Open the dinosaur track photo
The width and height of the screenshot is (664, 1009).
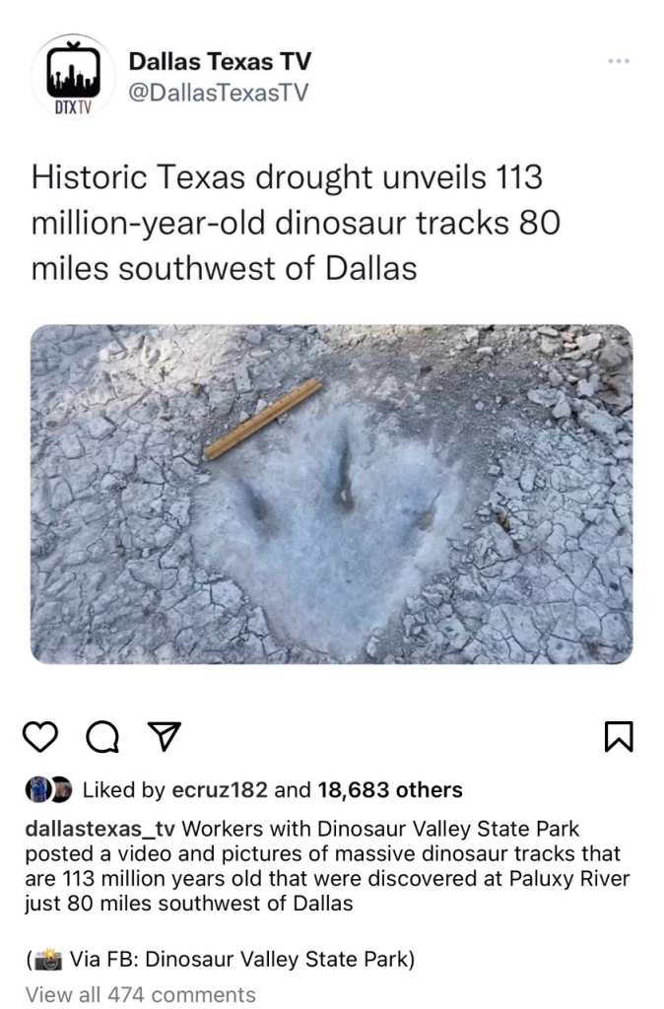click(x=332, y=494)
